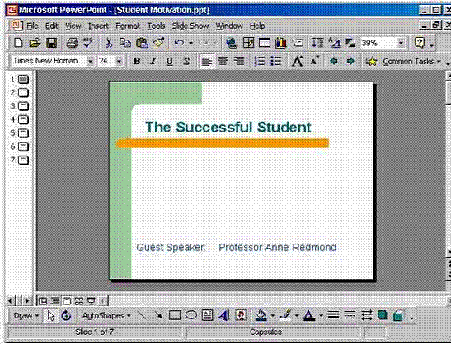451x344 pixels.
Task: Click the Common Tasks button
Action: tap(403, 61)
